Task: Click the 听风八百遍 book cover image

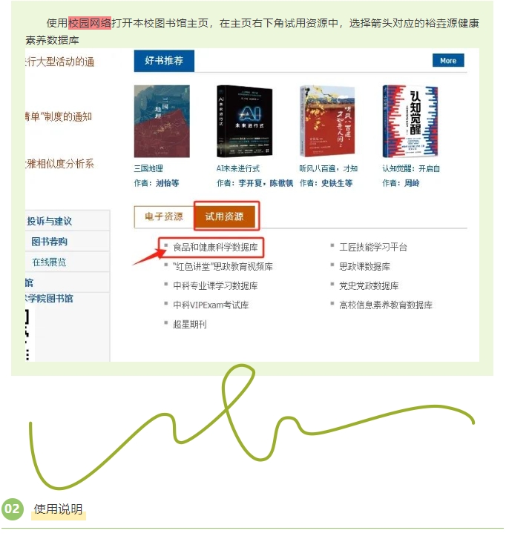Action: tap(327, 122)
